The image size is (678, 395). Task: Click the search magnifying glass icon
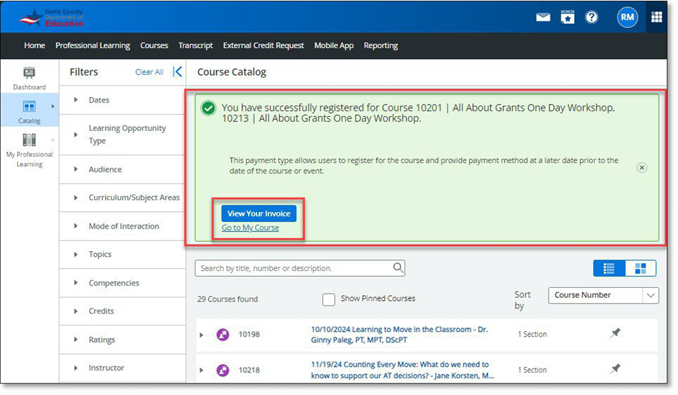[398, 268]
